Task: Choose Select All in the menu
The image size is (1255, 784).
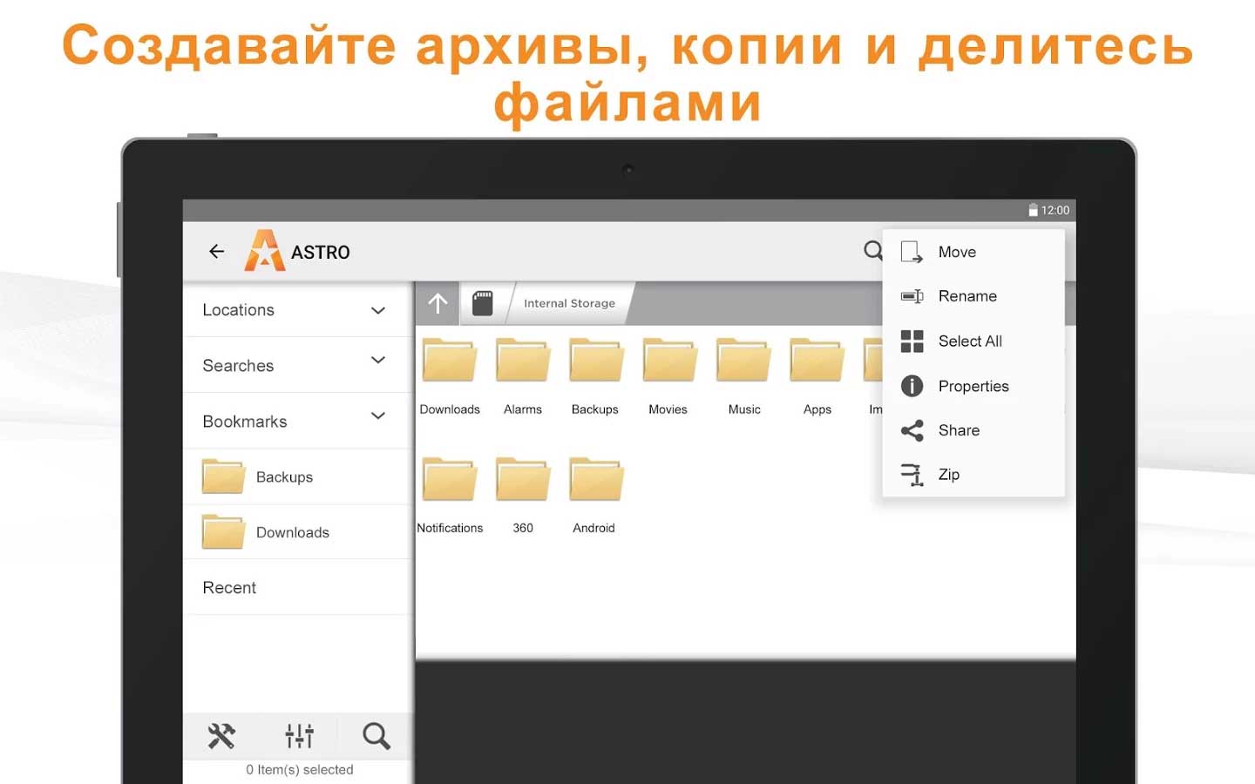Action: click(973, 341)
